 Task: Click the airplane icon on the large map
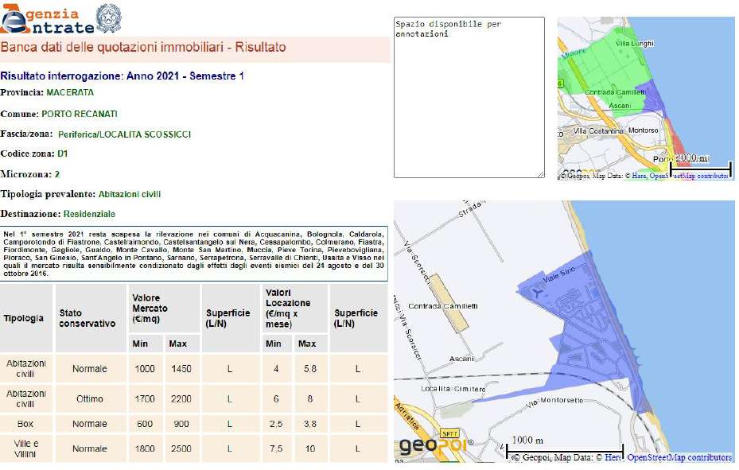535,293
